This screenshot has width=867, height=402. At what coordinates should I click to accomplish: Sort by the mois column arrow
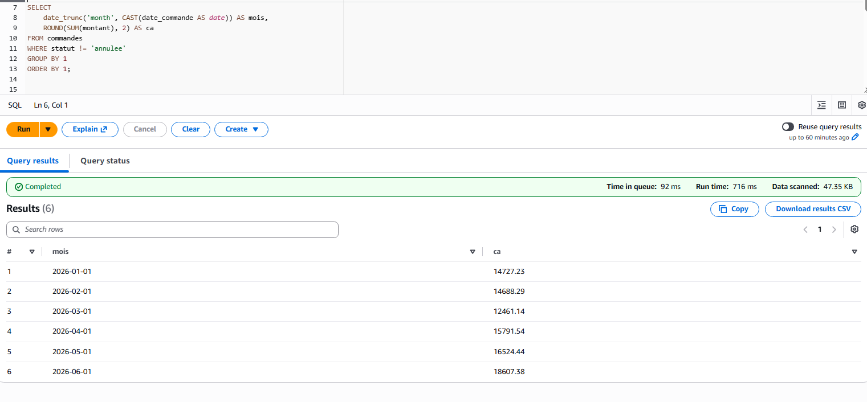click(473, 252)
